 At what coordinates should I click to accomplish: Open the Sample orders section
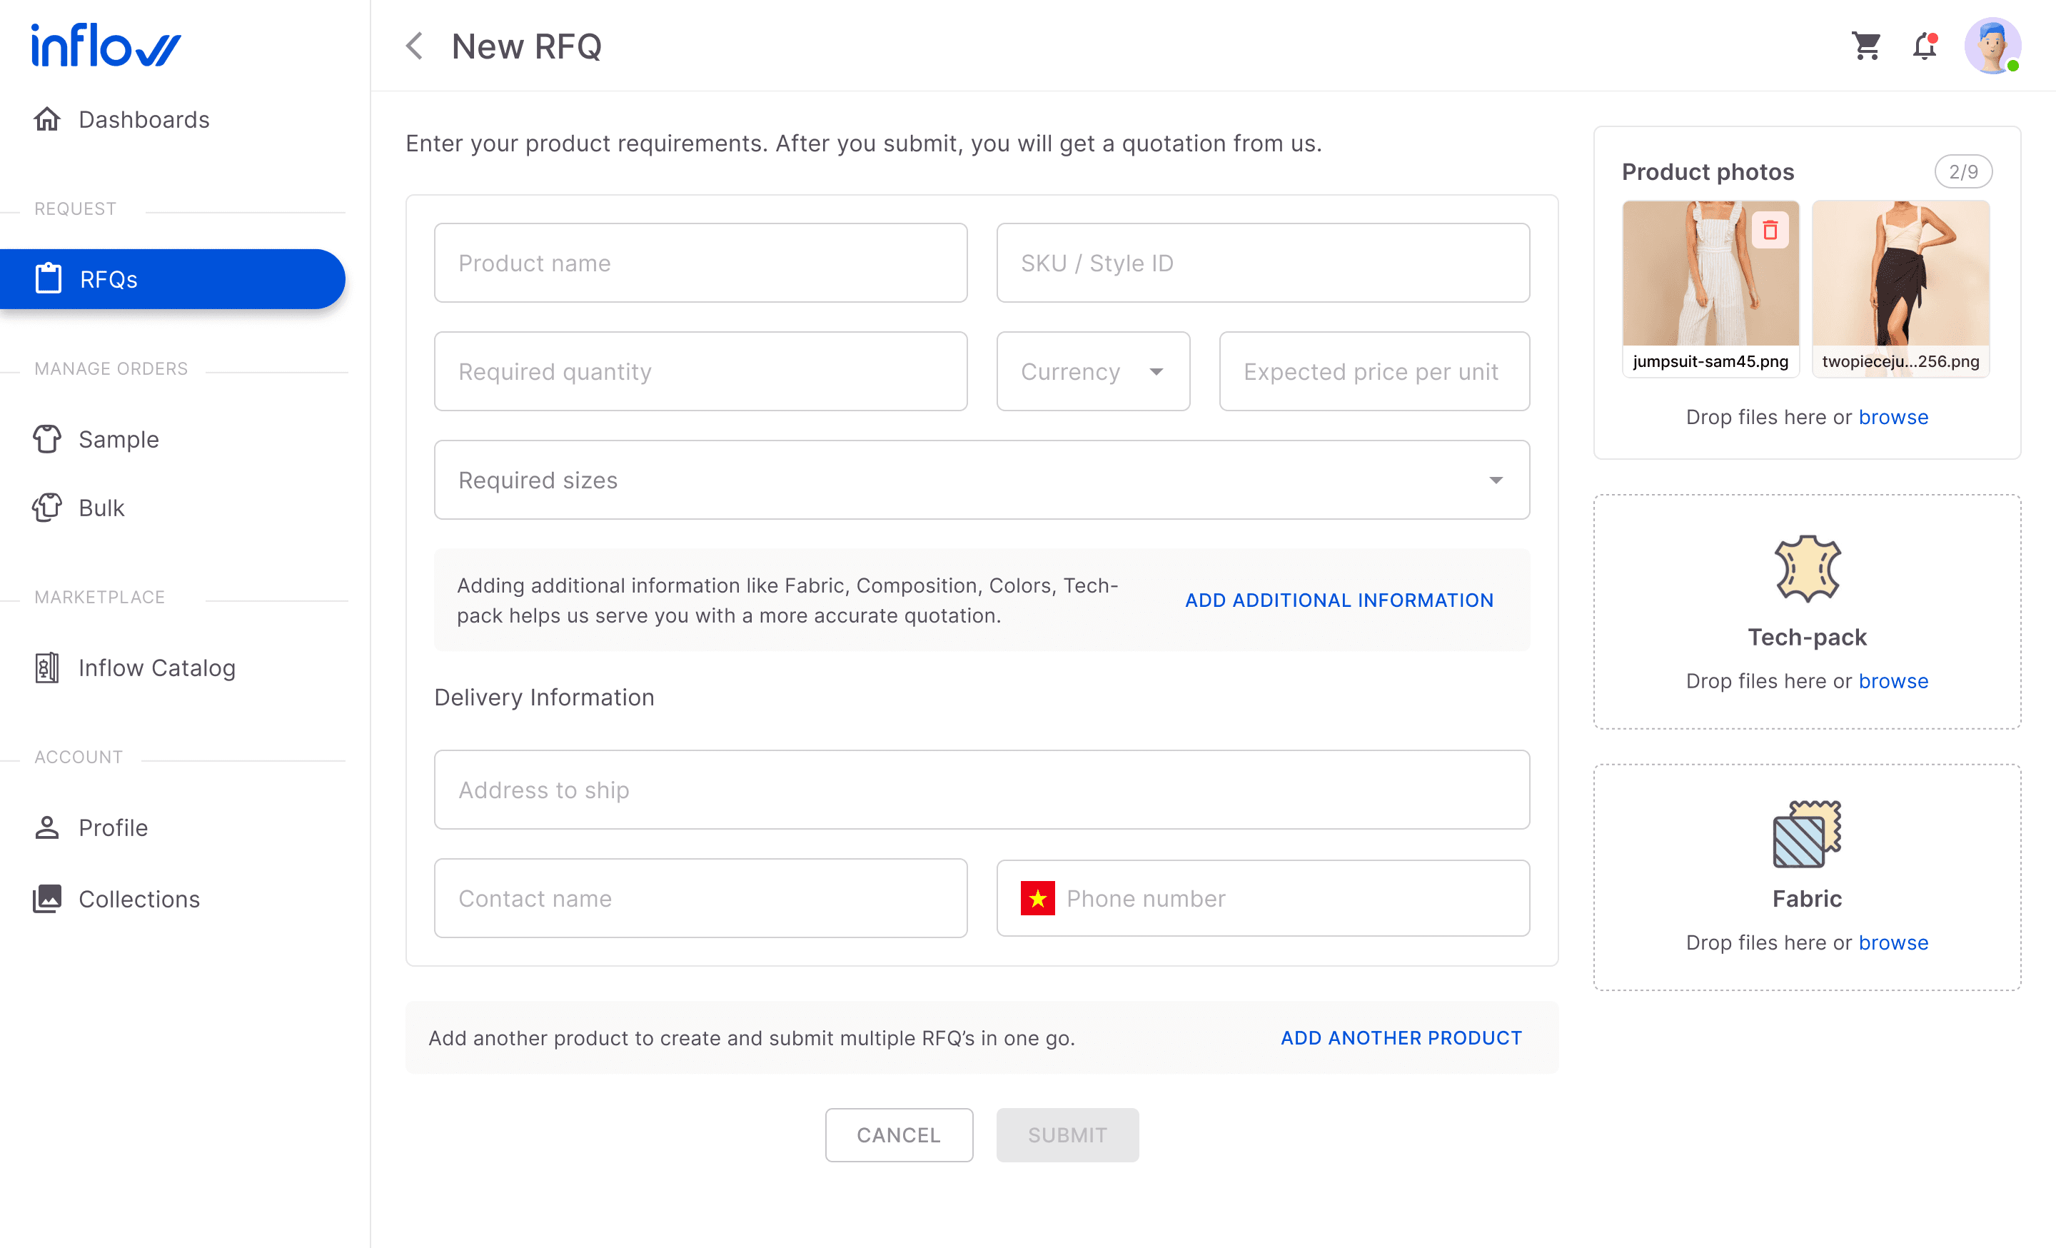(119, 439)
